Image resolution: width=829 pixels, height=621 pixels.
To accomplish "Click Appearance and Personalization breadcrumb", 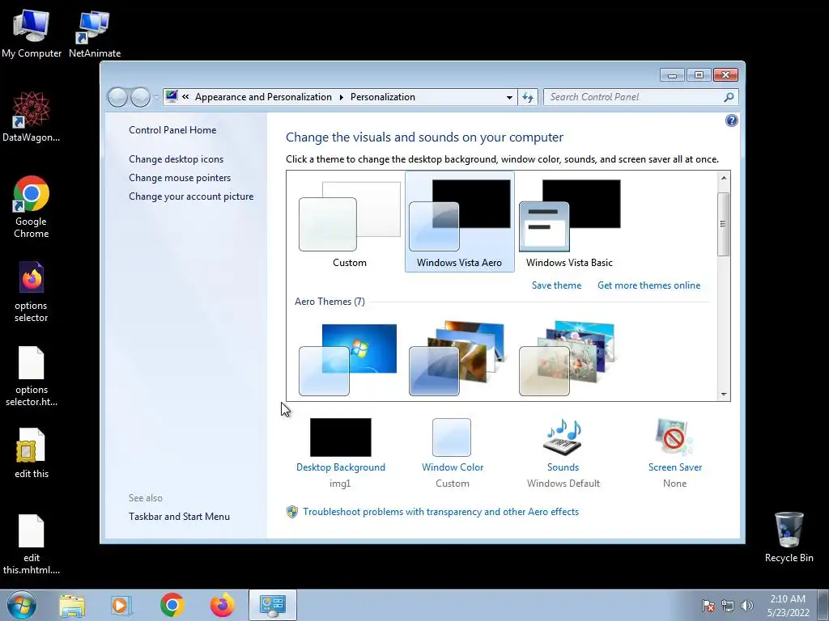I will click(263, 97).
